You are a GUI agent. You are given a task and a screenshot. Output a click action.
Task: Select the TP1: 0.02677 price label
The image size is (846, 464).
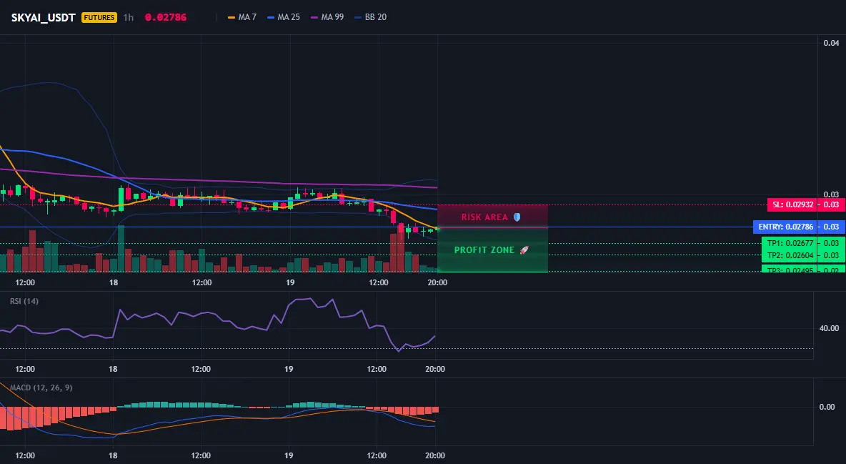tap(790, 243)
